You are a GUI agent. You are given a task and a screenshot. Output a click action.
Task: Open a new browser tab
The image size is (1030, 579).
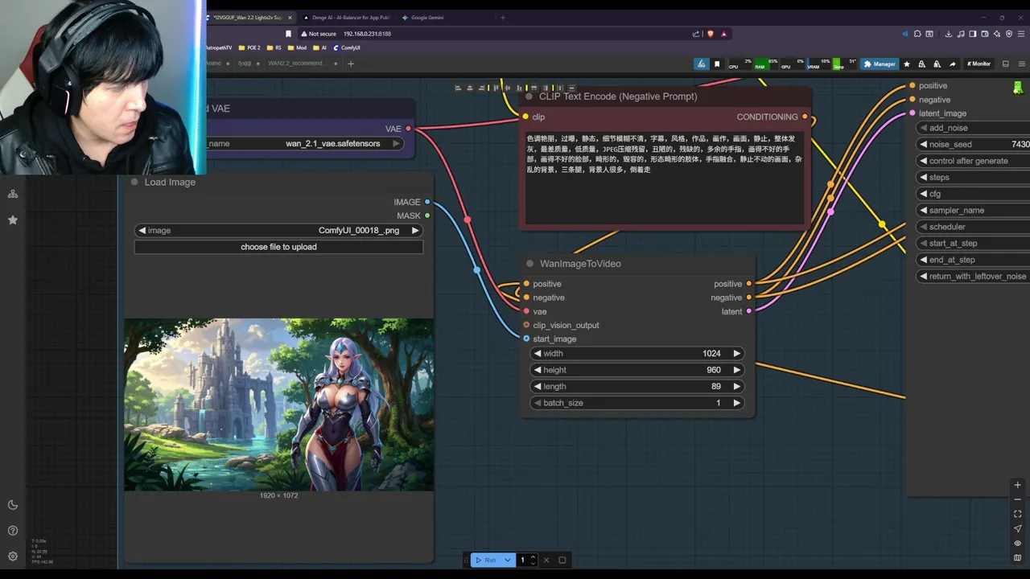tap(503, 17)
